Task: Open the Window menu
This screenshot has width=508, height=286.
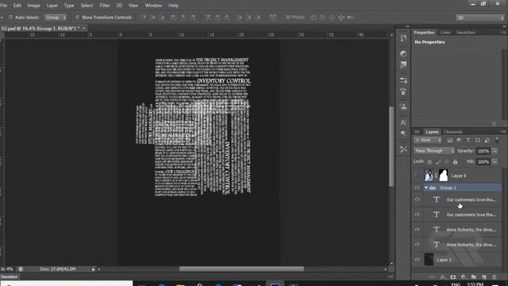Action: [x=153, y=6]
